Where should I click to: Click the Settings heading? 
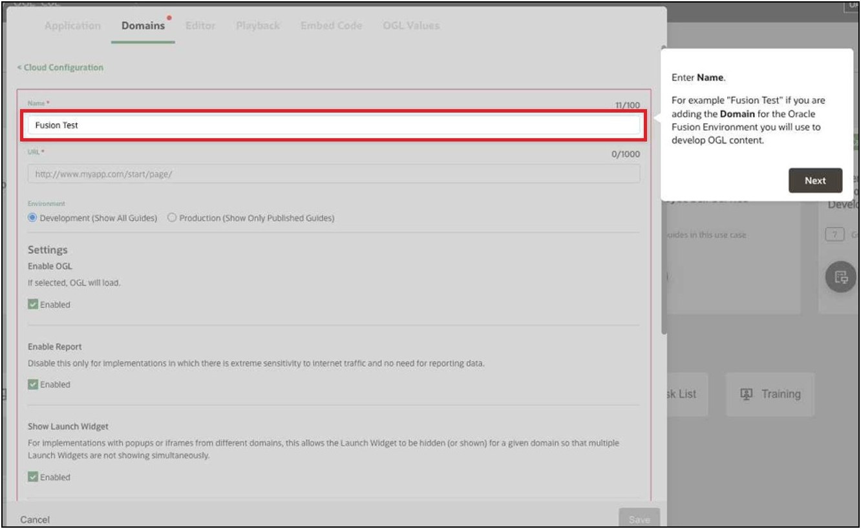pyautogui.click(x=47, y=250)
